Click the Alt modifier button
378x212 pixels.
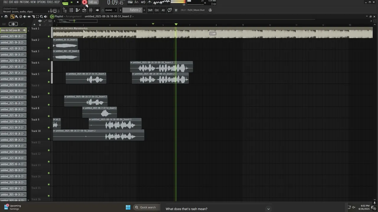(x=163, y=10)
